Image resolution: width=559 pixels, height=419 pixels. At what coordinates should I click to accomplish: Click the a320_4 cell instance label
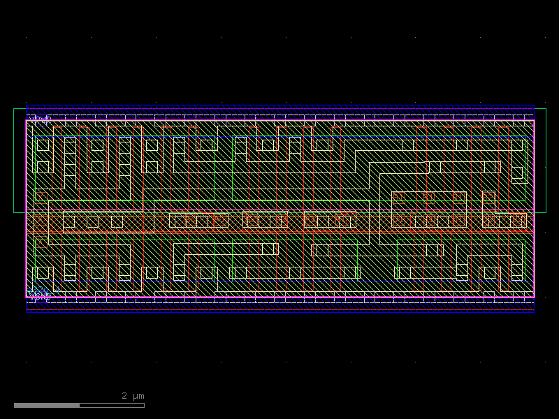click(41, 288)
